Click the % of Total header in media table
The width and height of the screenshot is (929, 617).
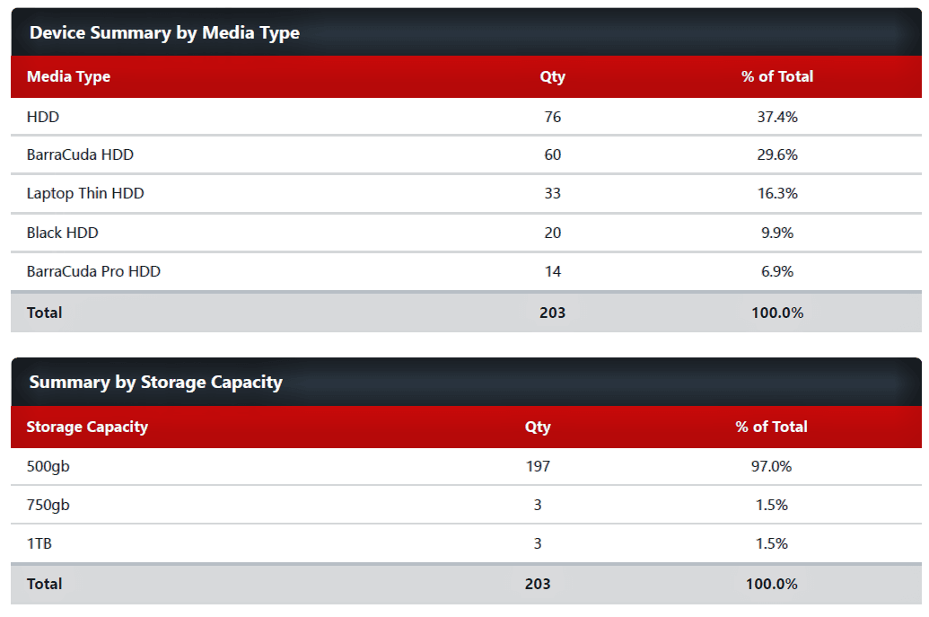776,76
